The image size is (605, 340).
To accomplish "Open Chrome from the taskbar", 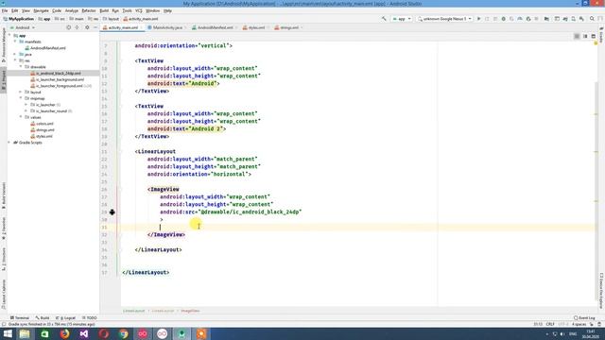I will [x=123, y=333].
